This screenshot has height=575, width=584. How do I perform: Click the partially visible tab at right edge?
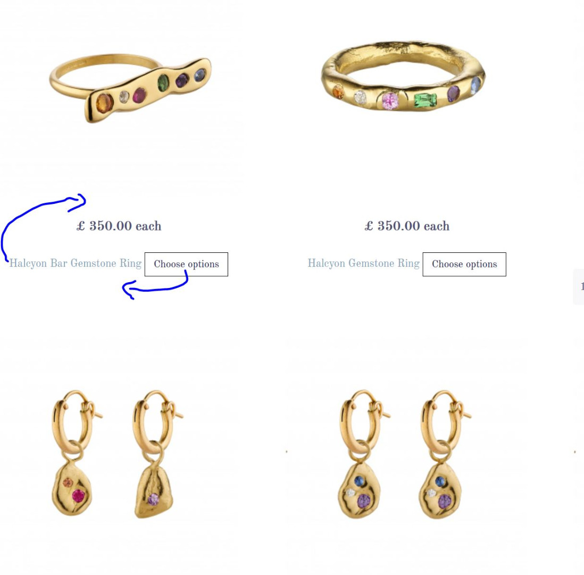578,286
